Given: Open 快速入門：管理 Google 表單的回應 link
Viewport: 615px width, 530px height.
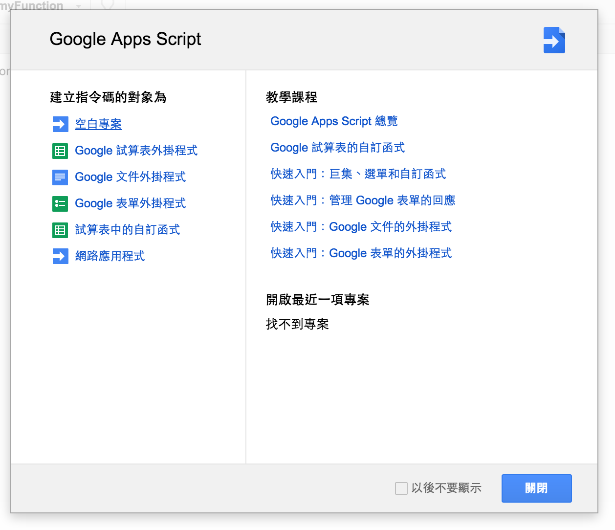Looking at the screenshot, I should 363,200.
